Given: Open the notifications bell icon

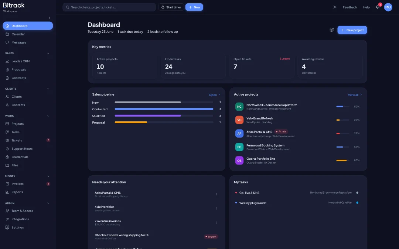Looking at the screenshot, I should (378, 7).
